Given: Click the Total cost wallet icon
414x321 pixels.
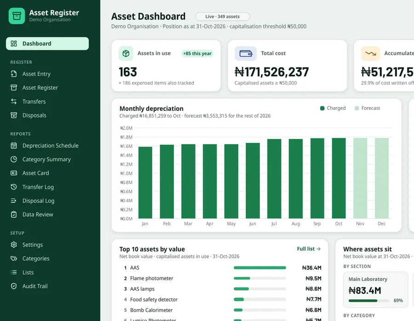Looking at the screenshot, I should click(x=246, y=54).
